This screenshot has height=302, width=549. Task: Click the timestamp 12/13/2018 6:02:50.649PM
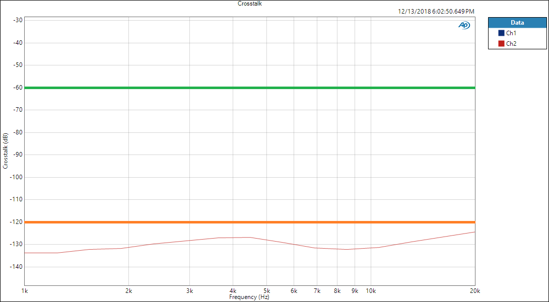436,12
